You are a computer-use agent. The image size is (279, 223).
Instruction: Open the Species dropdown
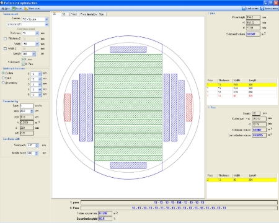point(46,19)
